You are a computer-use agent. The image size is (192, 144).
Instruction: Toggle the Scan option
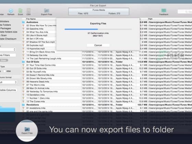coord(3,35)
